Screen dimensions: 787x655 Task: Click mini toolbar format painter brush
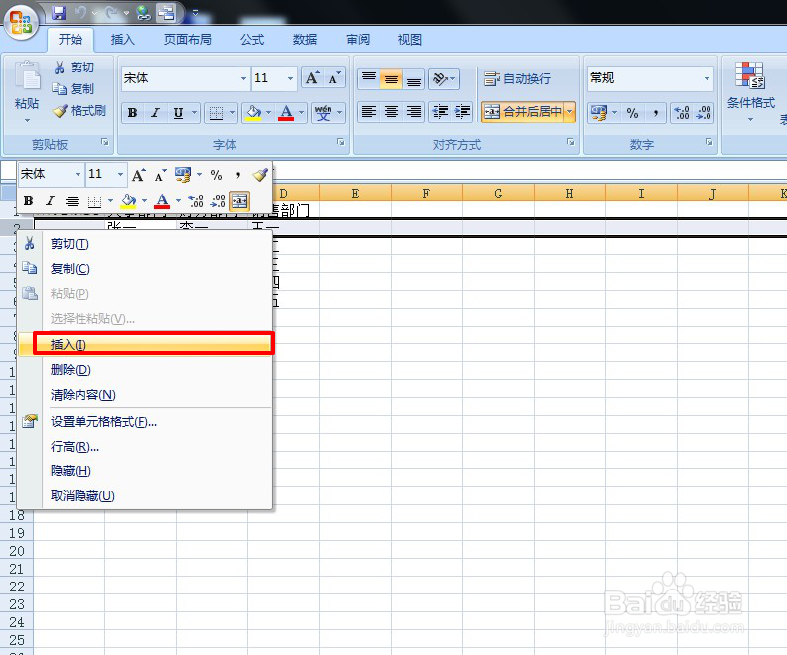click(x=260, y=175)
